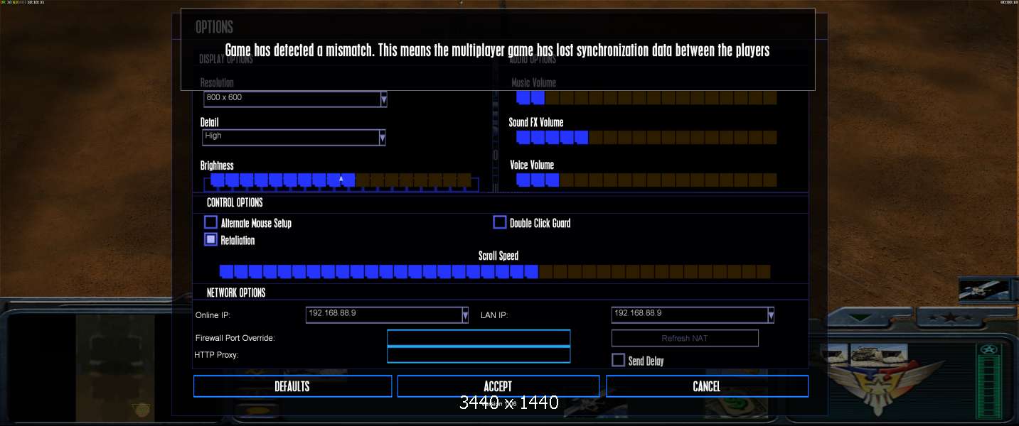Enable the Alternate Mouse Setup checkbox
This screenshot has height=426, width=1019.
pos(210,222)
